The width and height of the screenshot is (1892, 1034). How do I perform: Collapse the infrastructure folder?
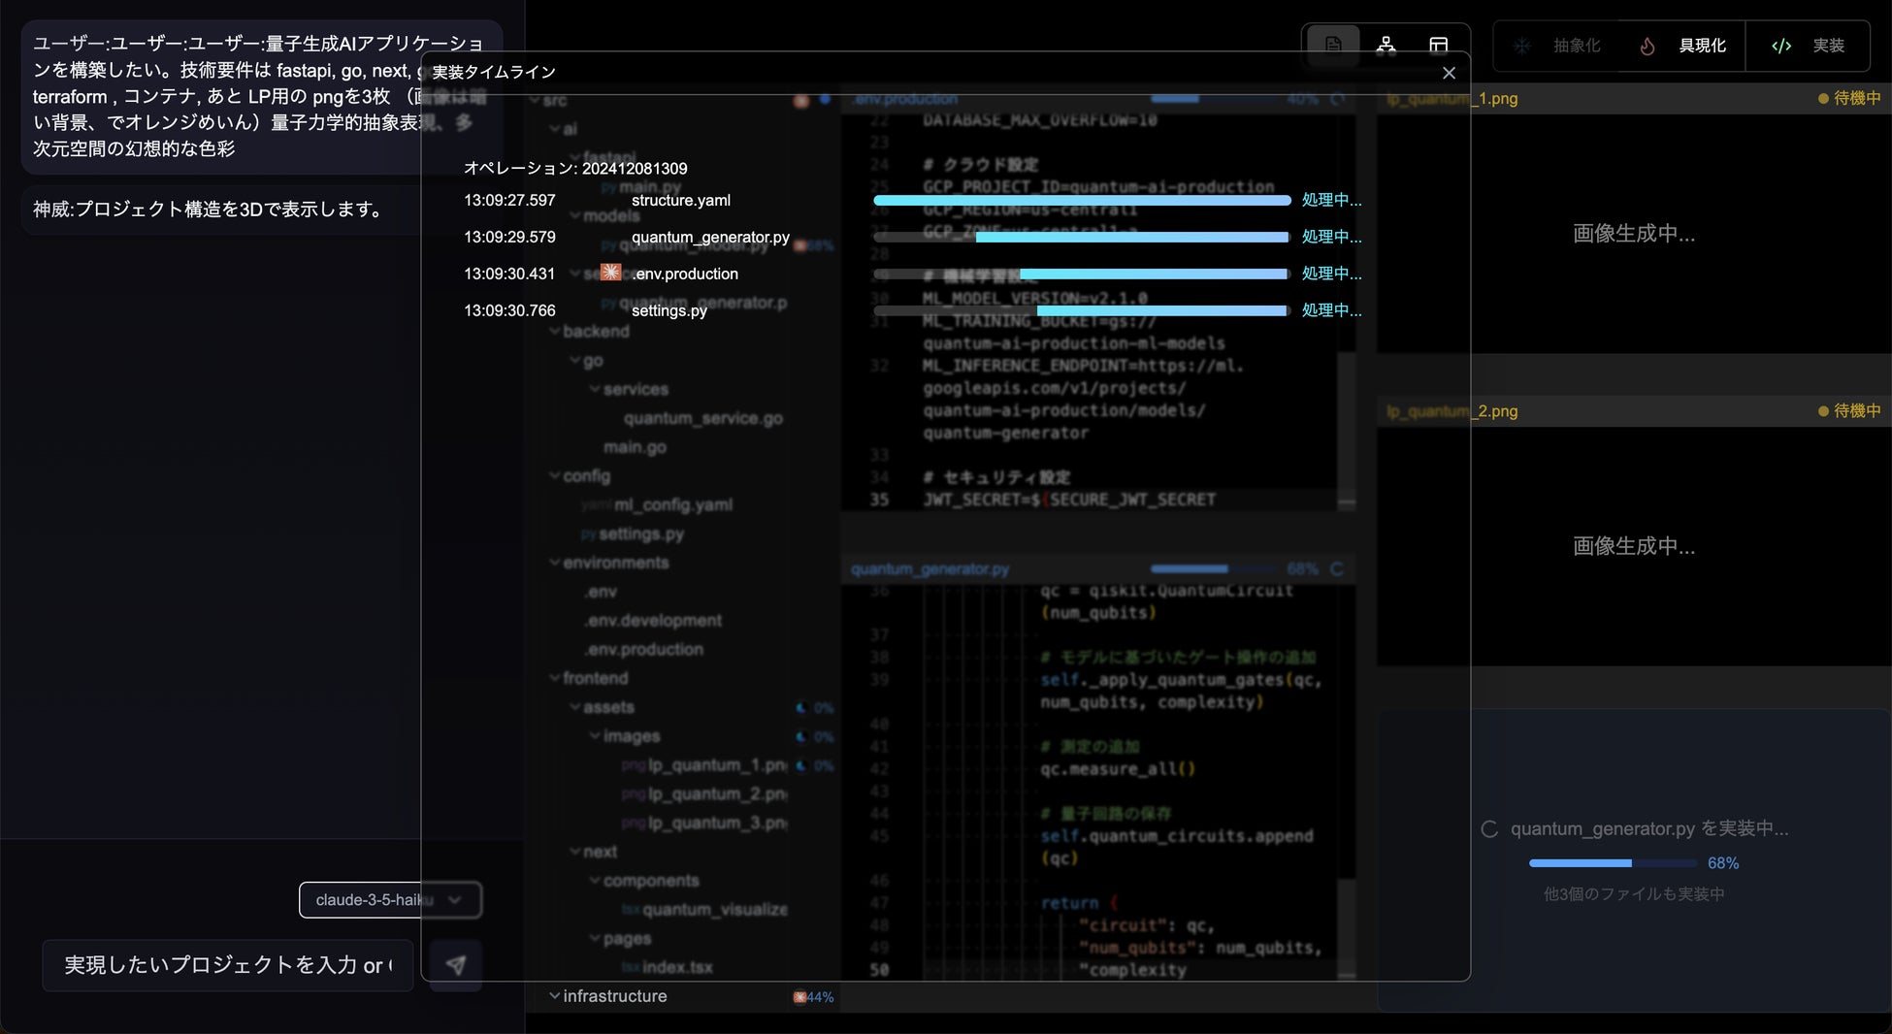coord(554,996)
